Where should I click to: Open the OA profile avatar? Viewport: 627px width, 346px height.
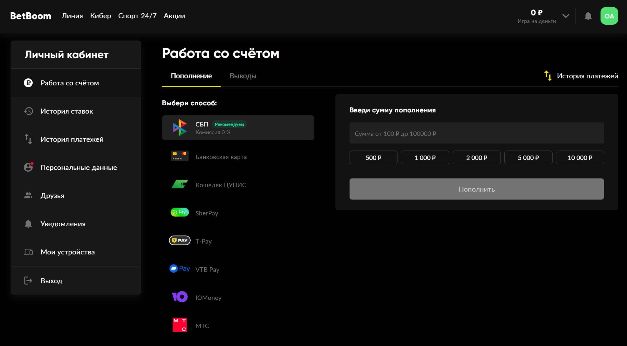[609, 16]
